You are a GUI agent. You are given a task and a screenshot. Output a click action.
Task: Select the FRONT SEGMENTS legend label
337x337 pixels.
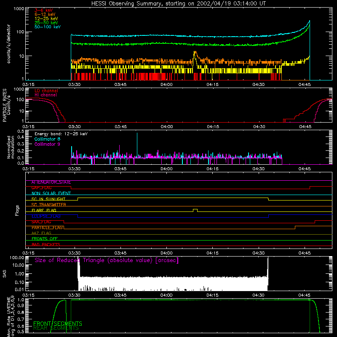pos(58,324)
